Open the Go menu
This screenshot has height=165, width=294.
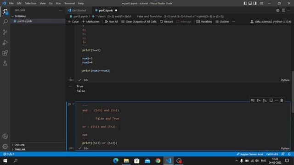(51, 3)
